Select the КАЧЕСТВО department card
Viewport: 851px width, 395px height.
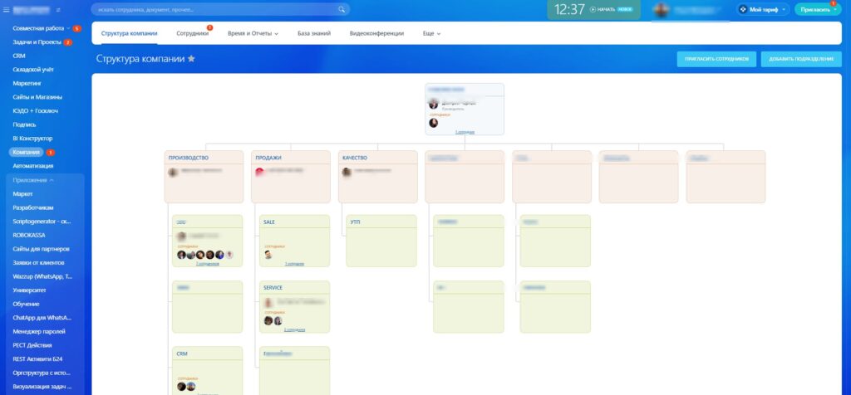(x=378, y=178)
